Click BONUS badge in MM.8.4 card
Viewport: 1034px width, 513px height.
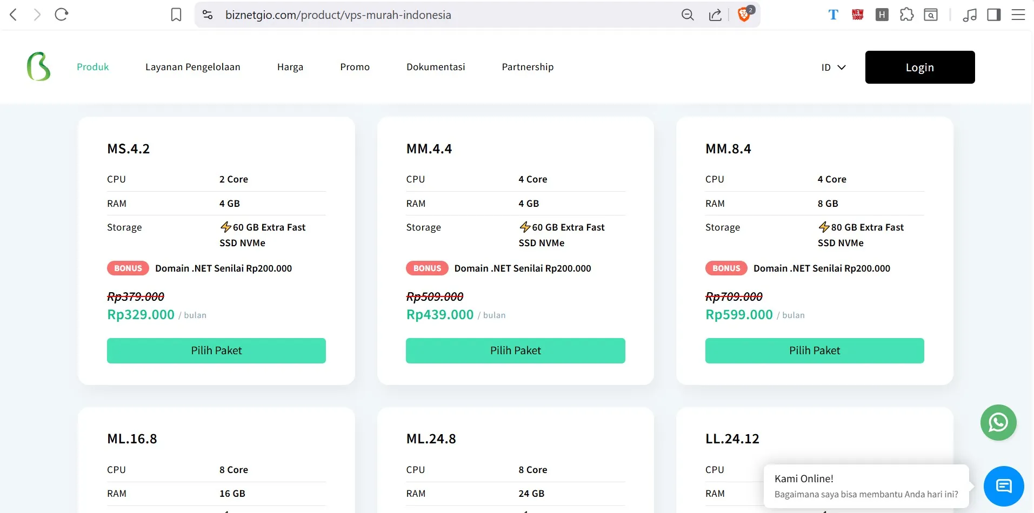point(726,268)
